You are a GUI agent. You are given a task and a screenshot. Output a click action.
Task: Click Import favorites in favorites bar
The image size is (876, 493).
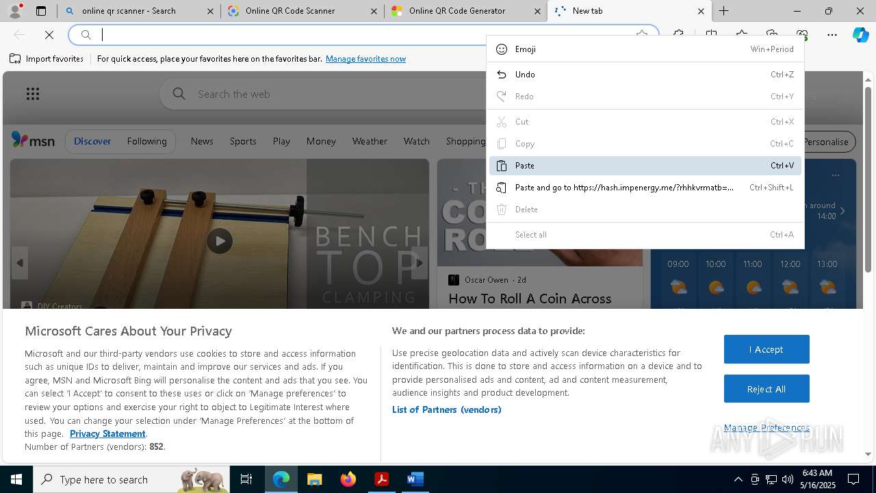(x=47, y=59)
